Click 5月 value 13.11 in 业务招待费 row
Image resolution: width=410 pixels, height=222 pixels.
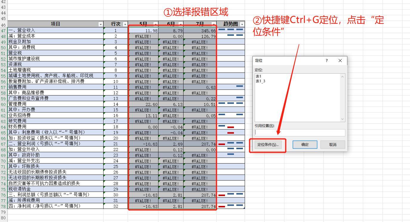coord(143,115)
